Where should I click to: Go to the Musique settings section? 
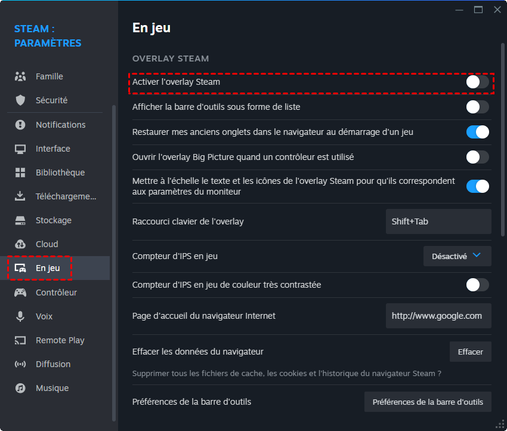52,388
